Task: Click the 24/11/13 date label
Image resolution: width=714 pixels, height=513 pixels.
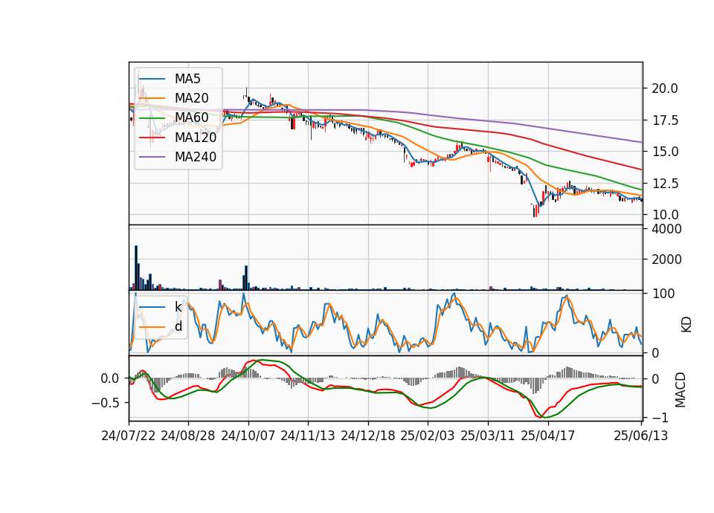Action: tap(308, 436)
